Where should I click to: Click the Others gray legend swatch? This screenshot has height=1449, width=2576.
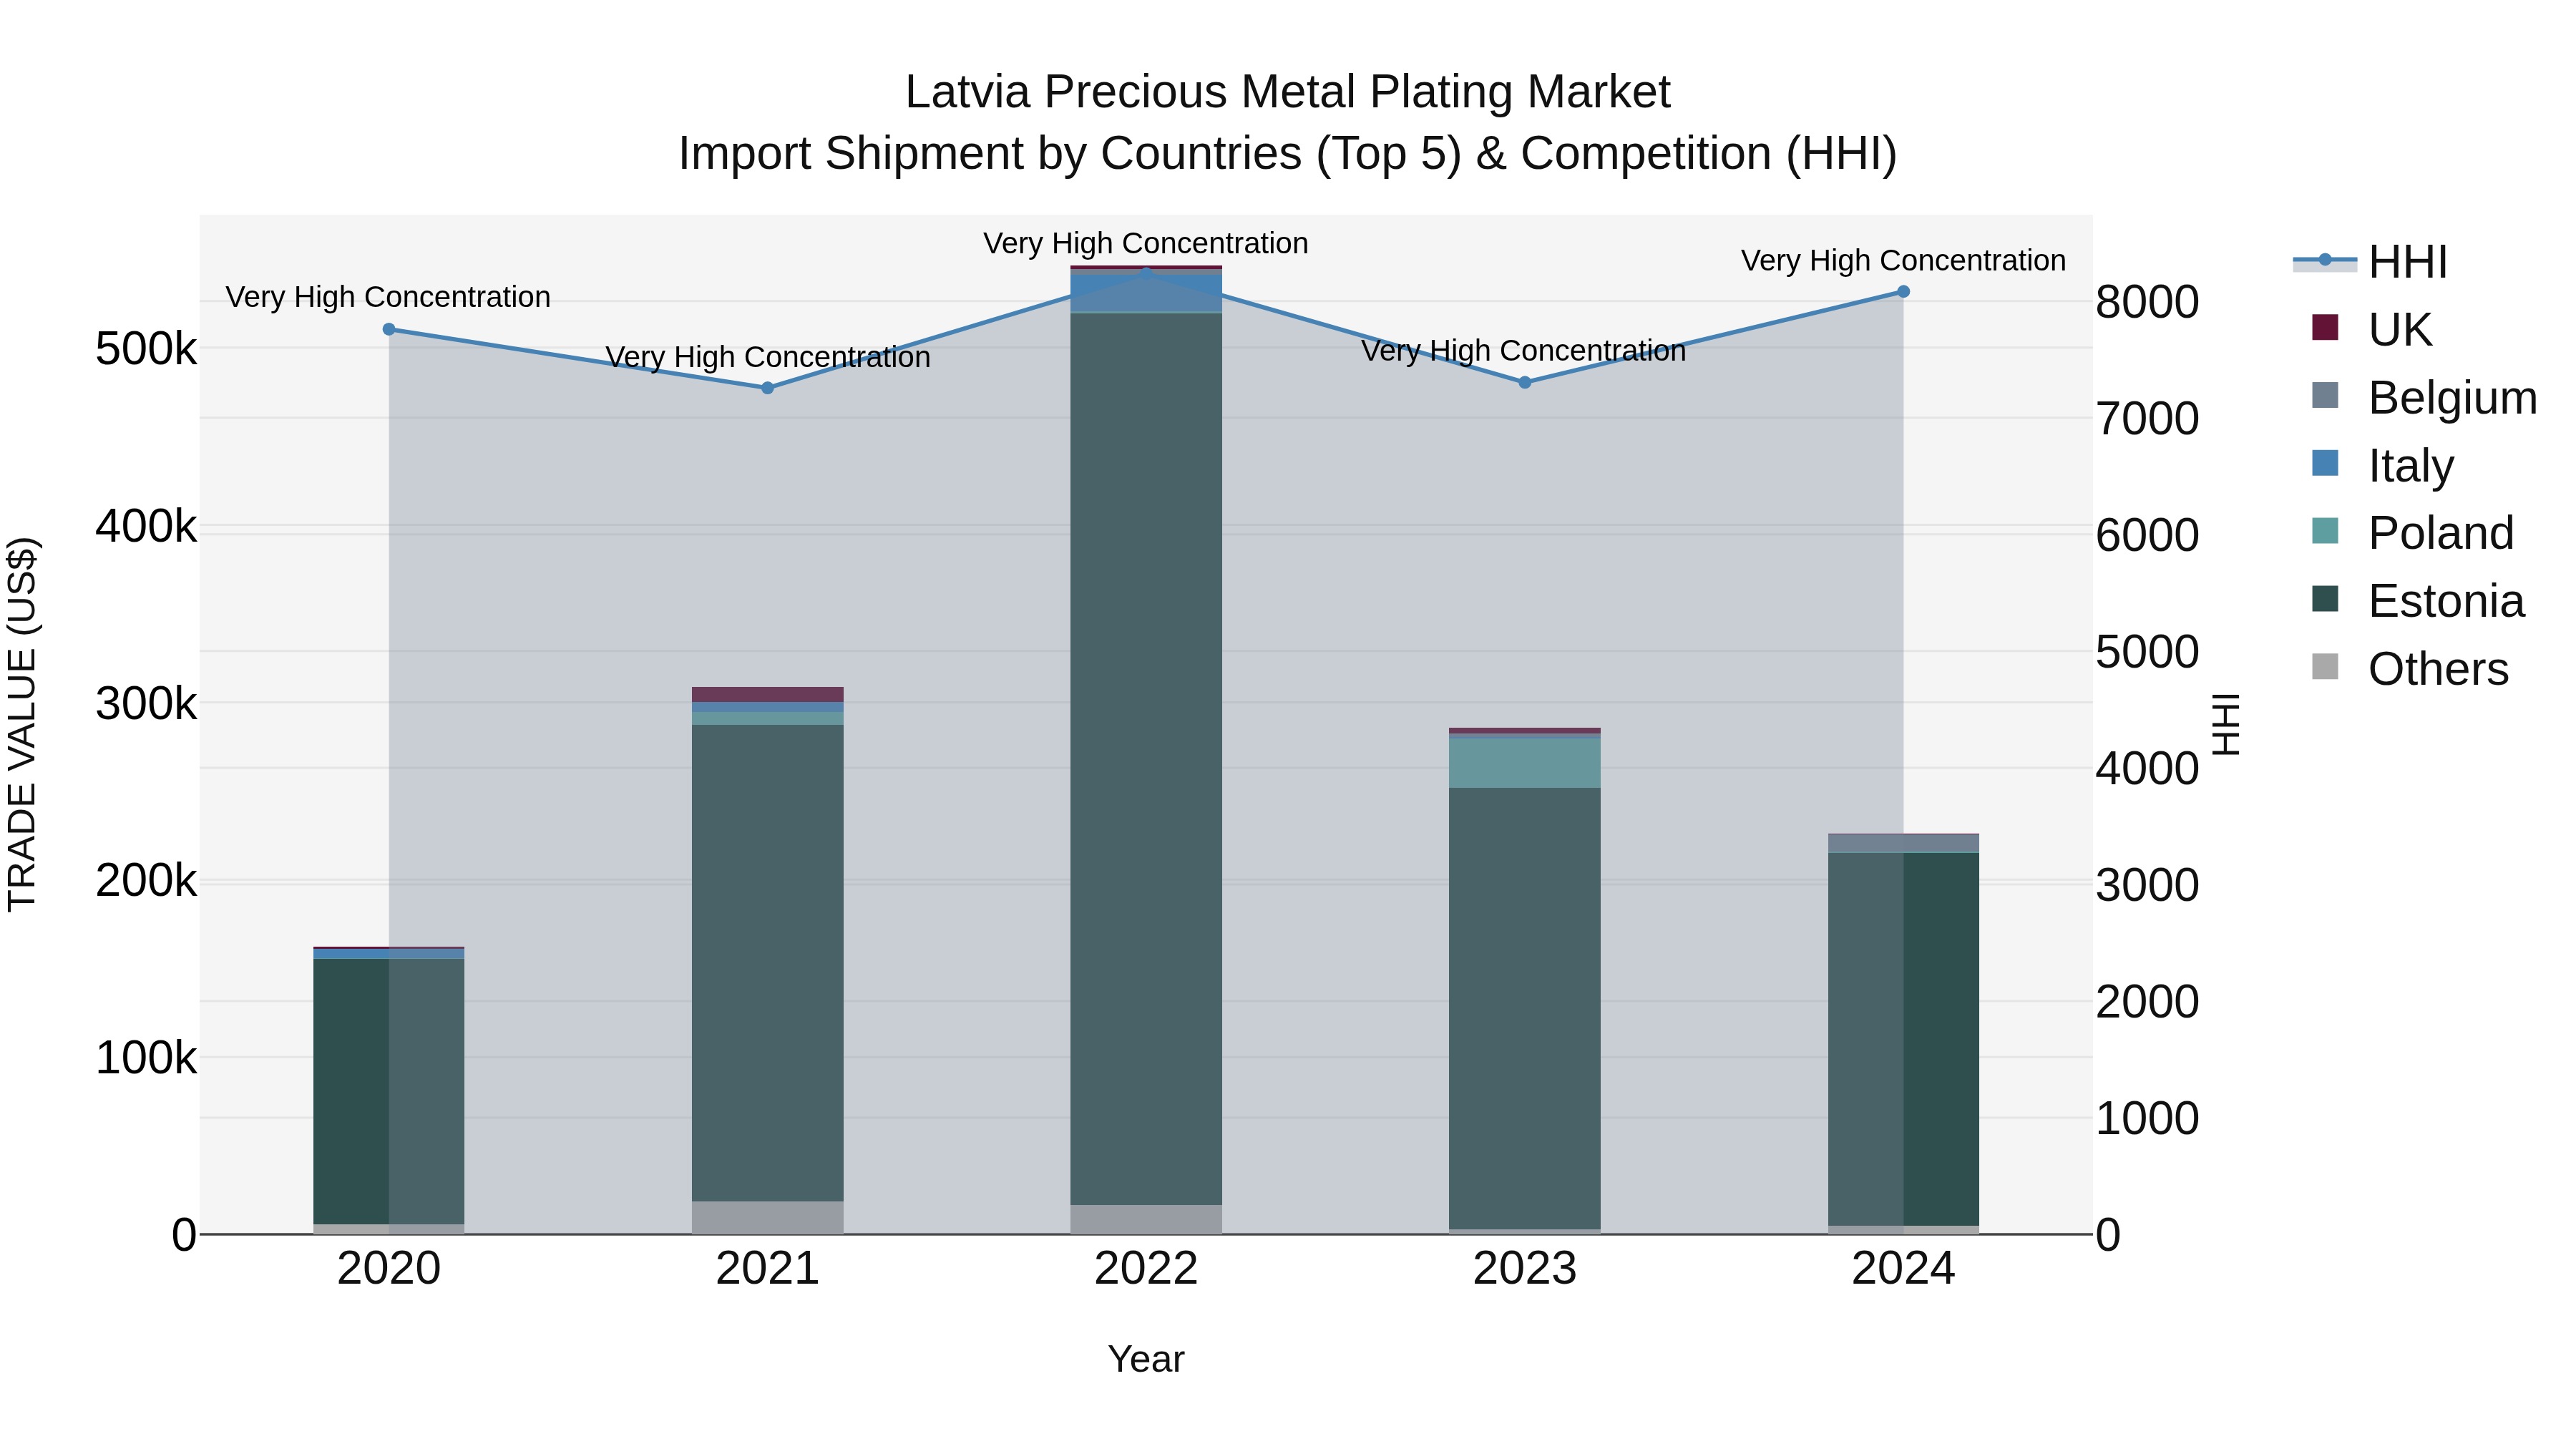point(2325,666)
